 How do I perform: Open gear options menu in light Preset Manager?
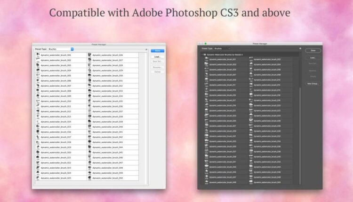pos(146,49)
